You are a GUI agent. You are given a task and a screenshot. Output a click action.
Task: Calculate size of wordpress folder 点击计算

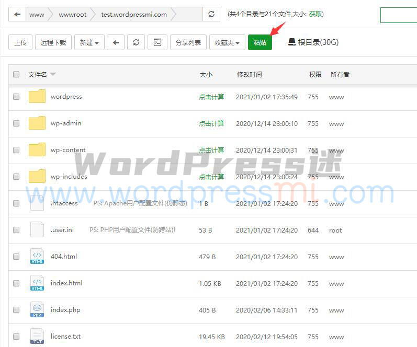click(211, 97)
